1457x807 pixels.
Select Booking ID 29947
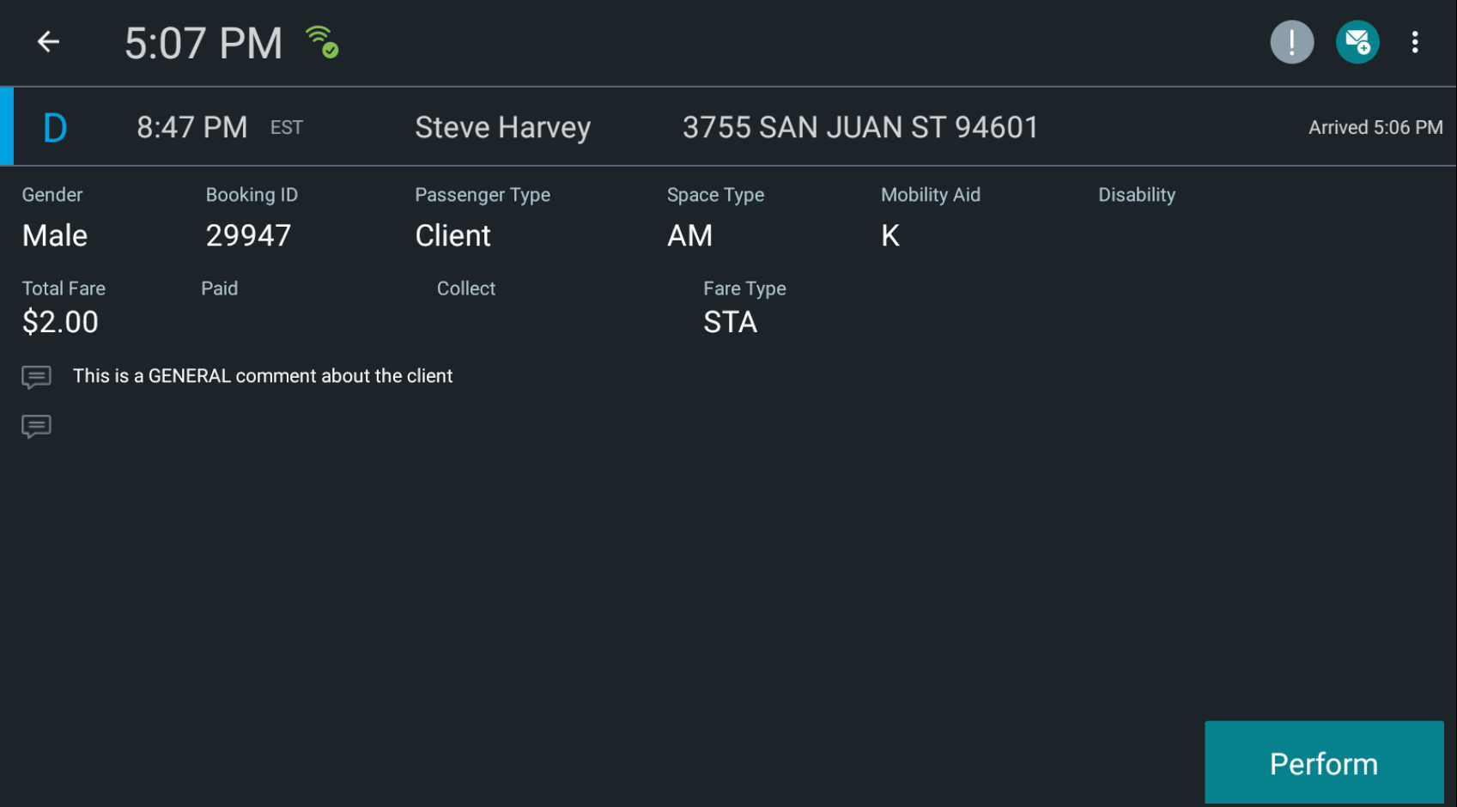[248, 235]
